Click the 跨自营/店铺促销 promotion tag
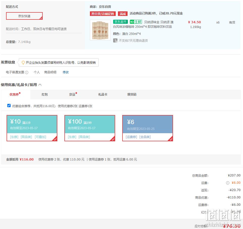 point(103,14)
